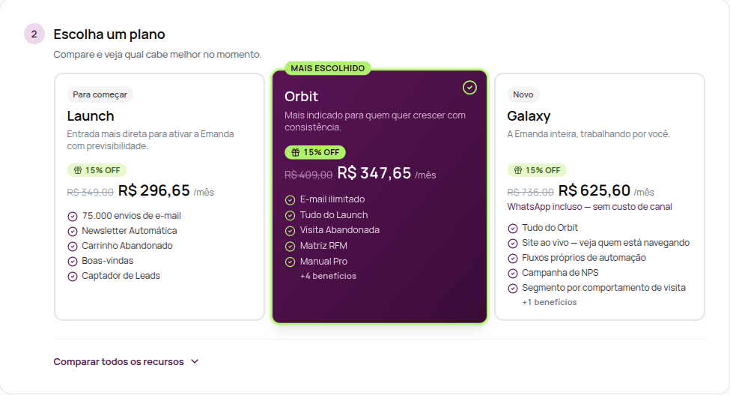Click Galaxy description 'A Emanda inteira, trabalhando por você'
The image size is (730, 395).
588,134
